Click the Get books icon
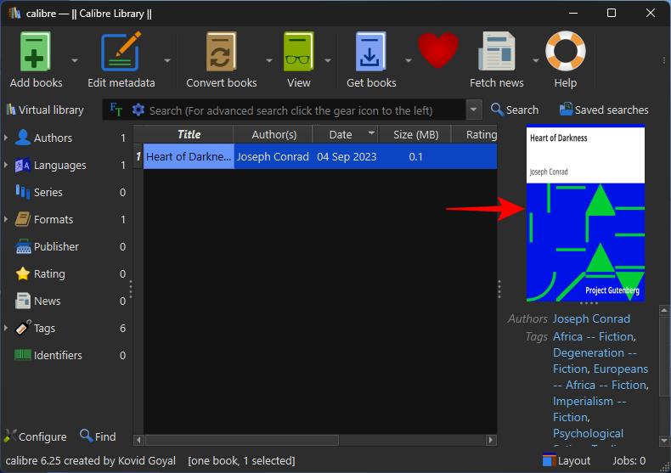Screen dimensions: 671x473 [x=371, y=51]
